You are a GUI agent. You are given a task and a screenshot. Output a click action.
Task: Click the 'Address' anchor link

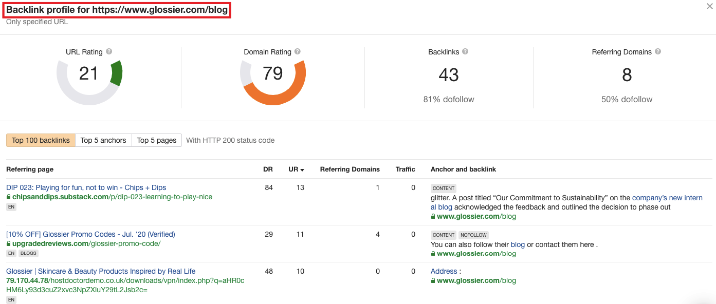pyautogui.click(x=444, y=271)
